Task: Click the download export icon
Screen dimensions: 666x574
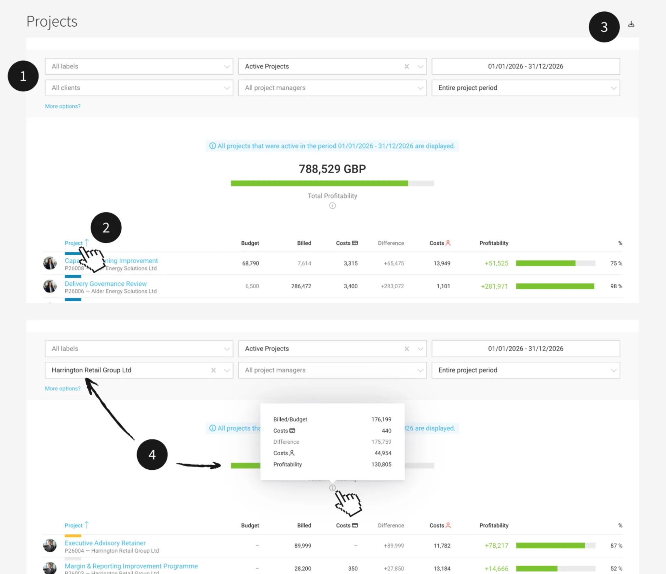Action: [631, 24]
